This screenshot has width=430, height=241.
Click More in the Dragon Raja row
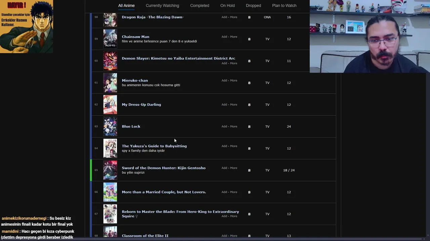click(233, 17)
